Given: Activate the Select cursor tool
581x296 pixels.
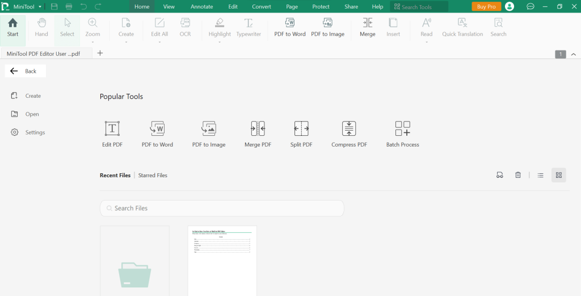Looking at the screenshot, I should click(68, 28).
